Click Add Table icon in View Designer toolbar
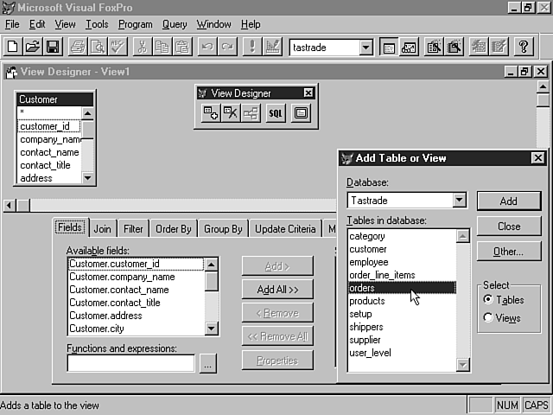 click(x=210, y=113)
